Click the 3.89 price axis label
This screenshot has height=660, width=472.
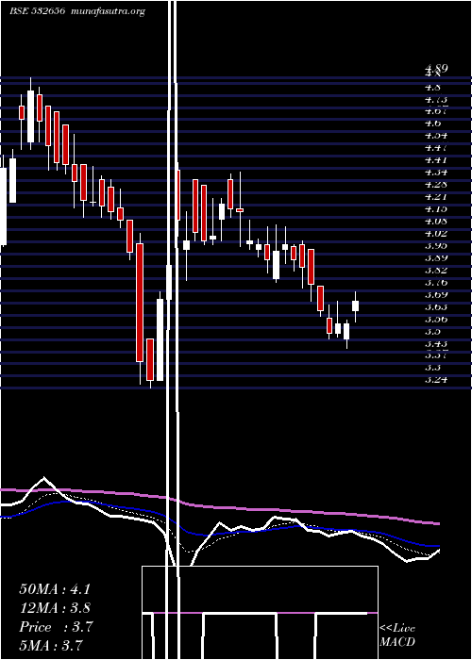point(436,257)
